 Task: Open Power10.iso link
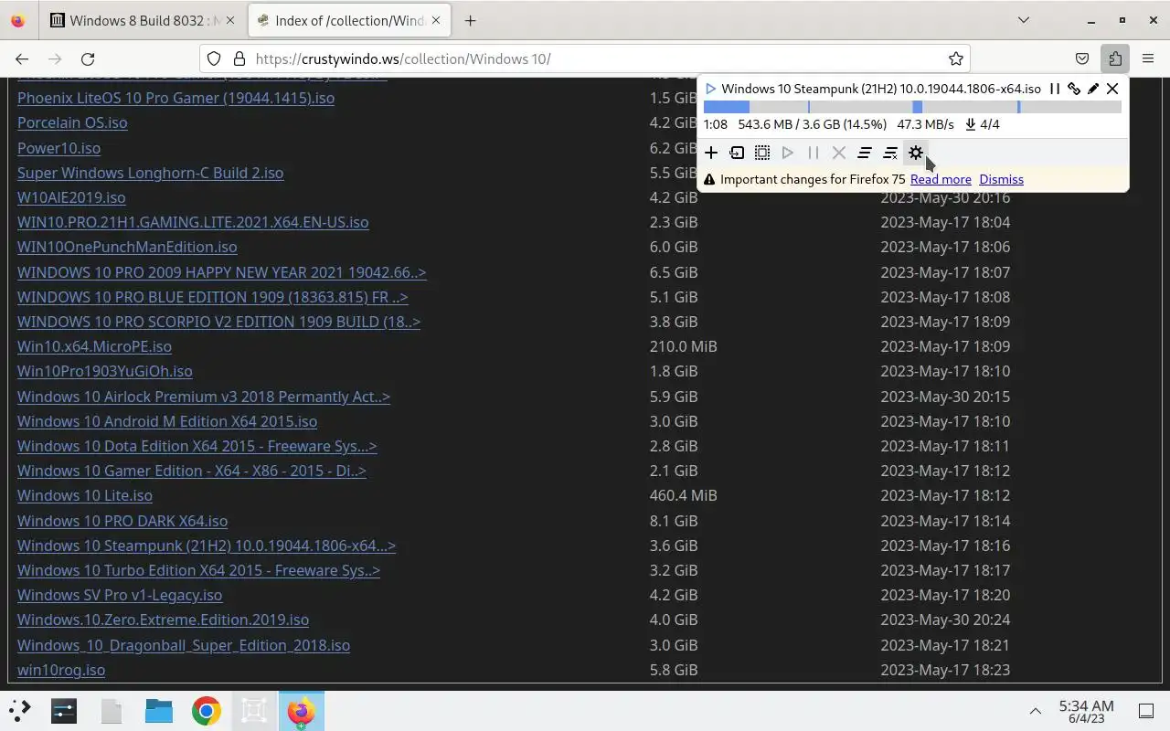pyautogui.click(x=58, y=148)
